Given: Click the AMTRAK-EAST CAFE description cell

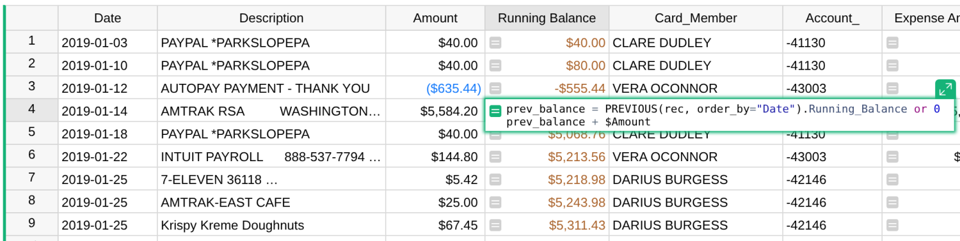Looking at the screenshot, I should 271,203.
